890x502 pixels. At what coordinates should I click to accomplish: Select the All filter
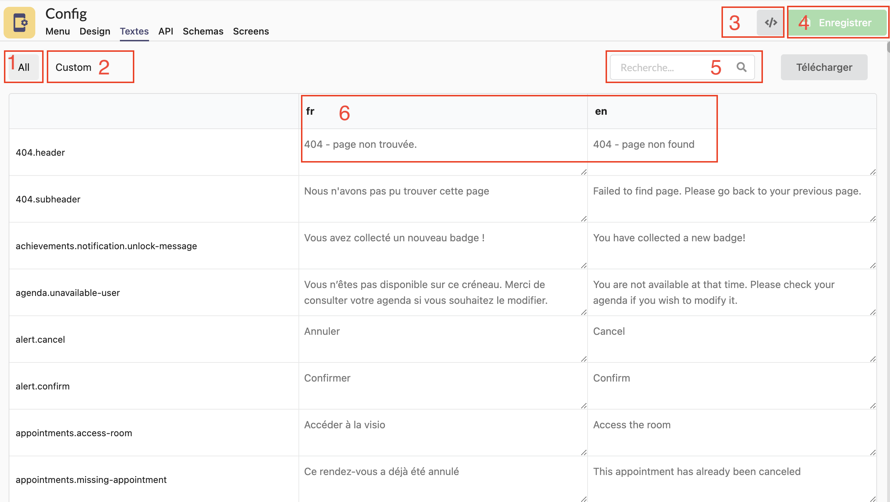[24, 67]
